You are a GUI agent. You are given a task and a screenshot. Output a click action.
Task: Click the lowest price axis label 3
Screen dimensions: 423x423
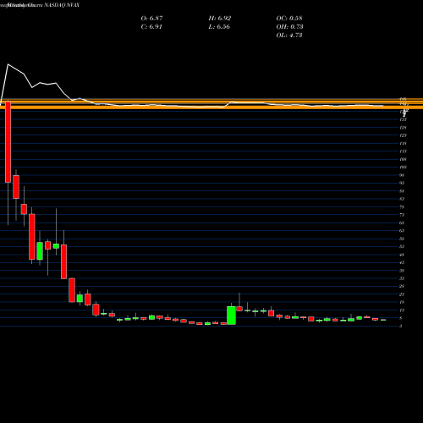point(401,327)
